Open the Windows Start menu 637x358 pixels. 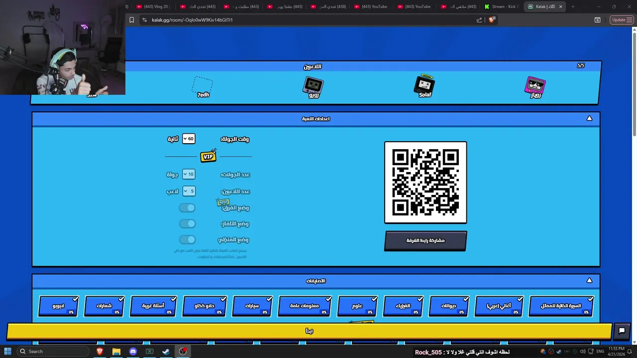pos(7,352)
